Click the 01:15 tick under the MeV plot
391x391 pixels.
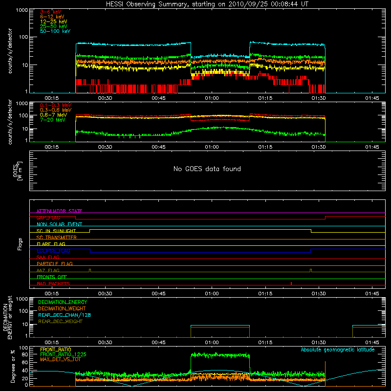coord(265,147)
